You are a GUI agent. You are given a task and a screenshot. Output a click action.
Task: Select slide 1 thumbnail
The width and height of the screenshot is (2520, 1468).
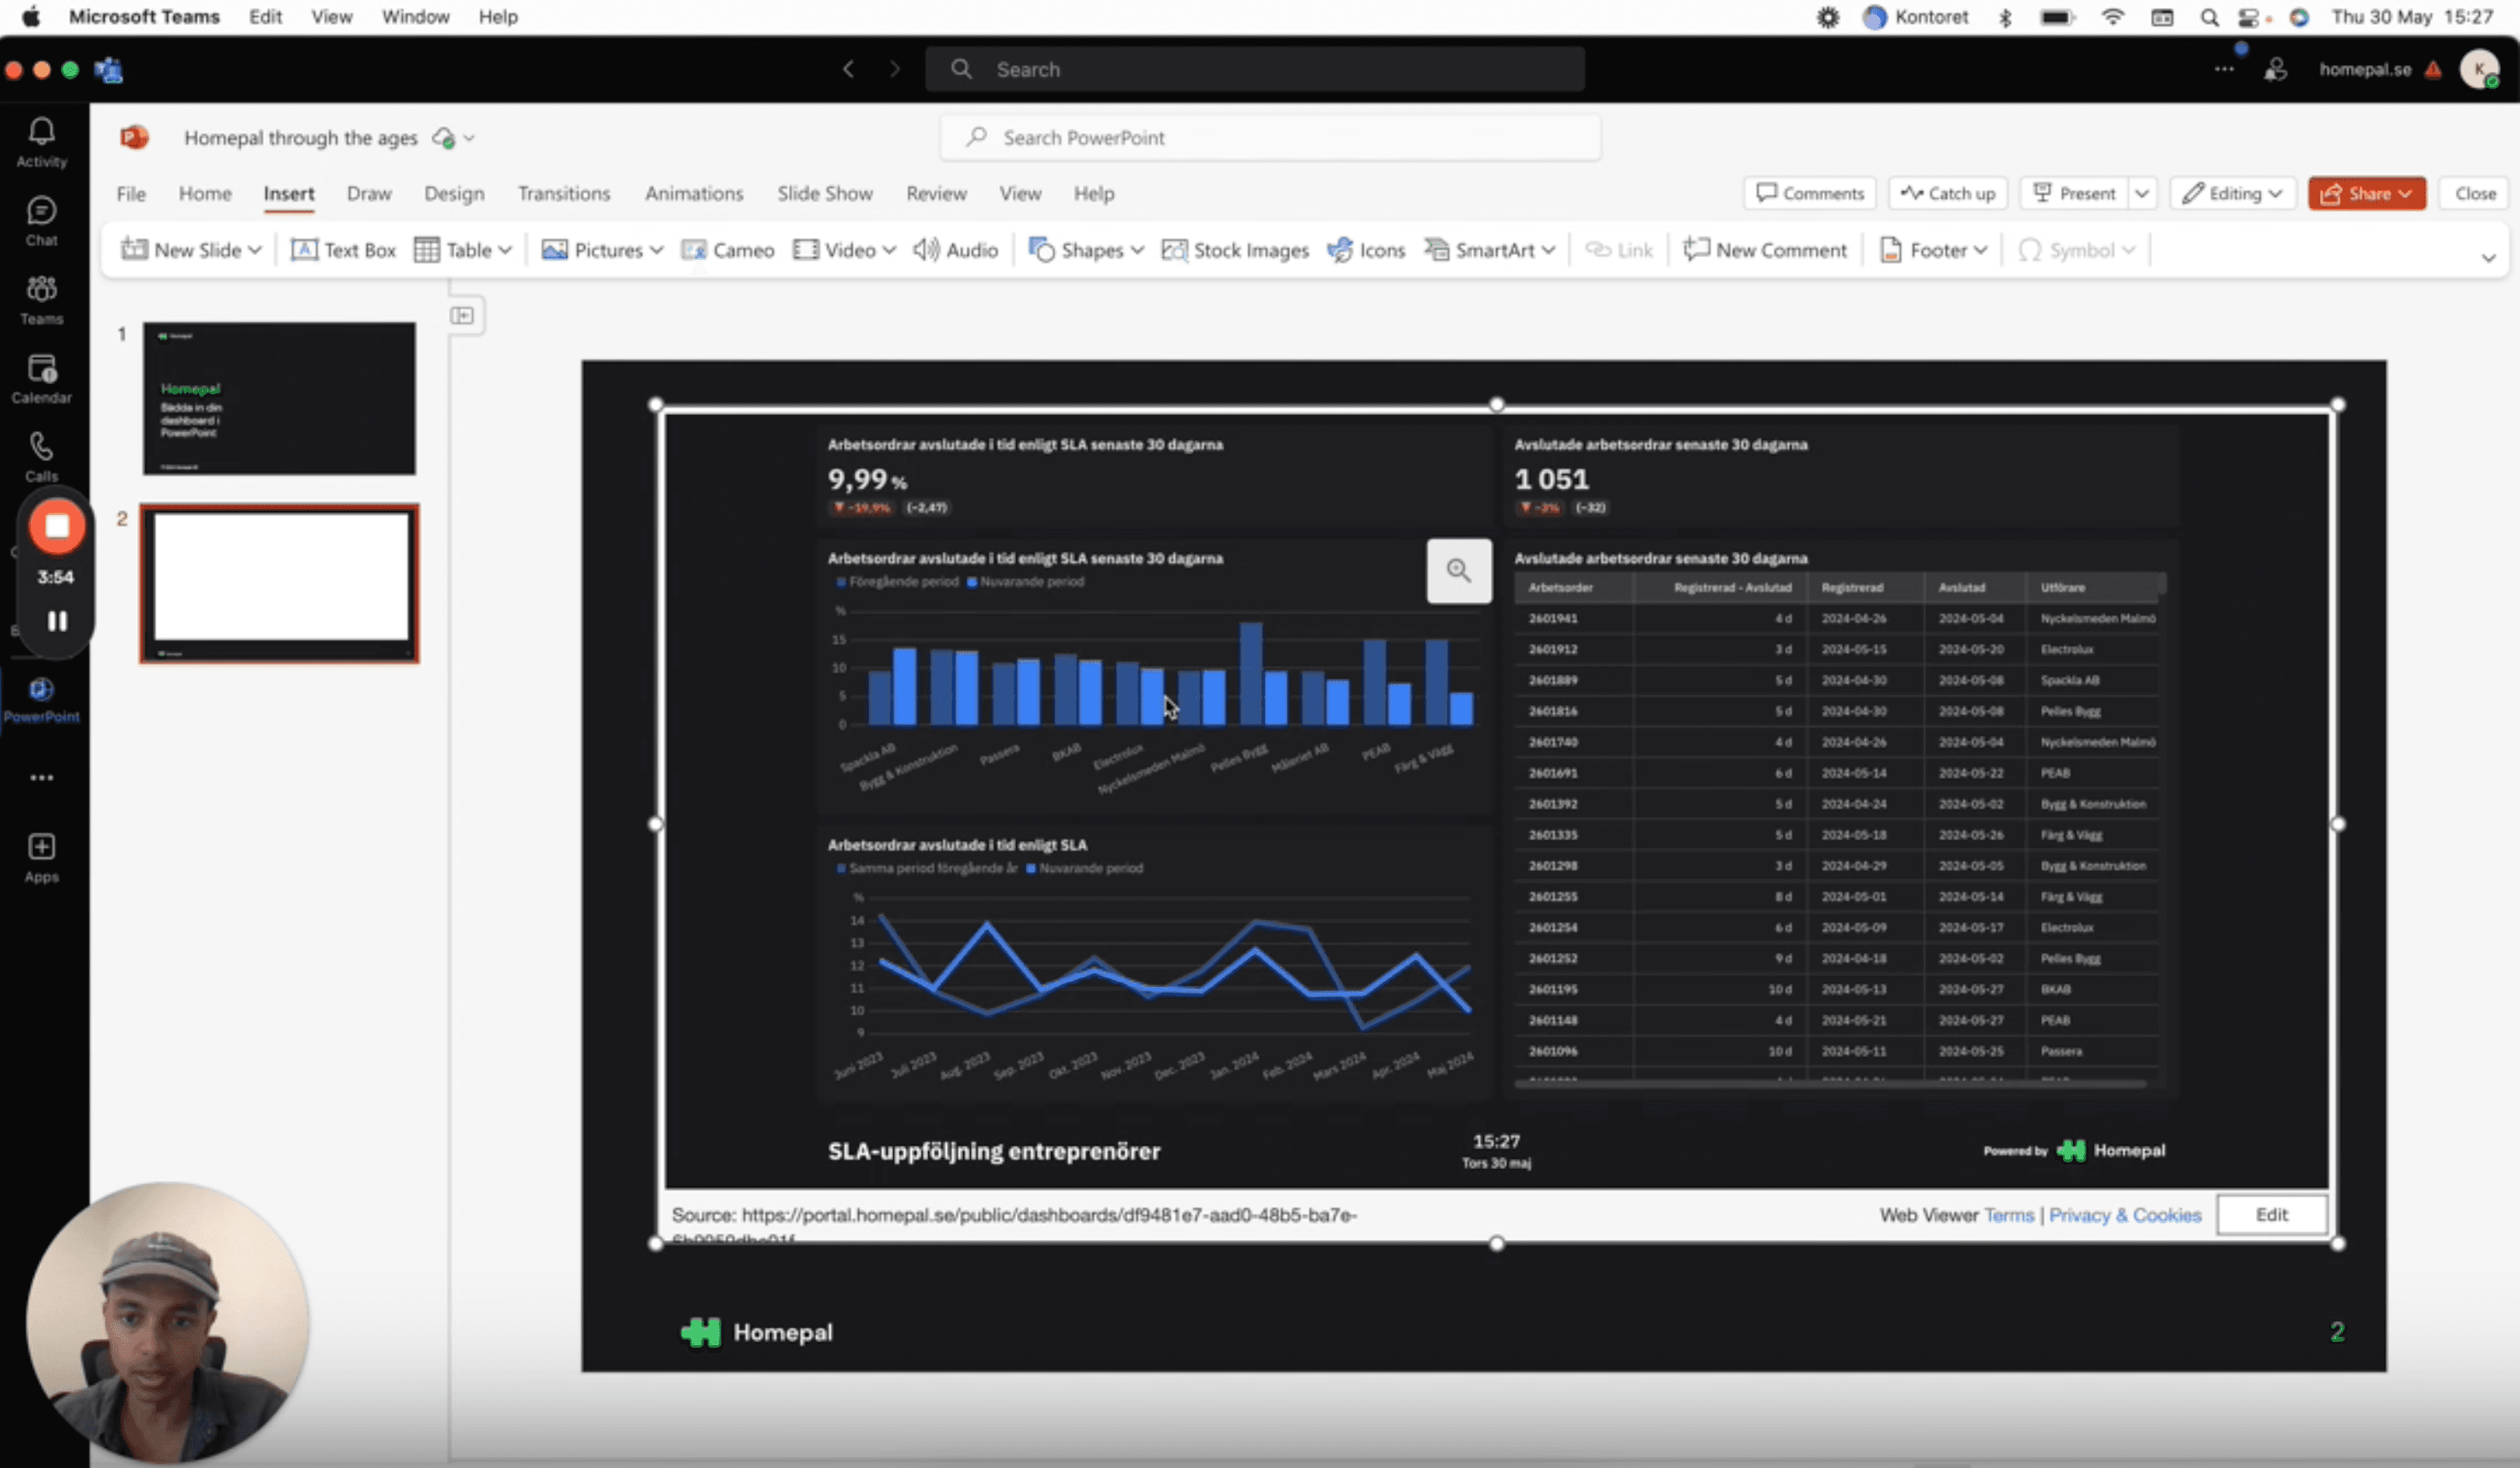pos(279,398)
